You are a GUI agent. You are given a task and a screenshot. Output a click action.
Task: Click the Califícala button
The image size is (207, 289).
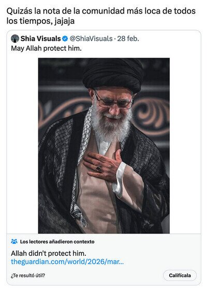pyautogui.click(x=180, y=276)
